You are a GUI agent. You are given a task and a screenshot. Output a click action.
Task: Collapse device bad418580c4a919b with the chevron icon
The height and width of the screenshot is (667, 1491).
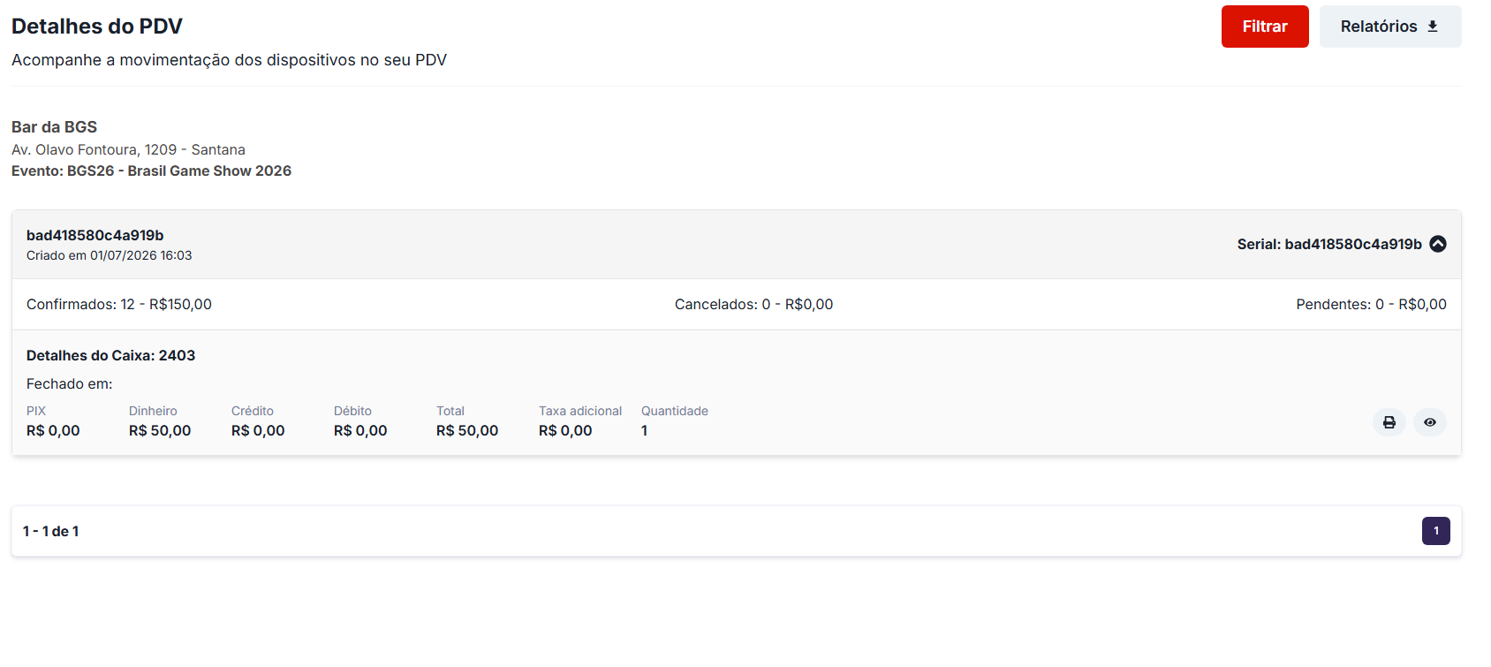[x=1438, y=244]
